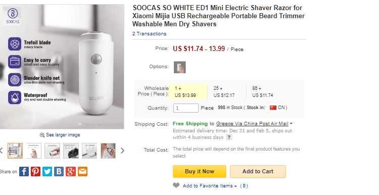Share product on Facebook

click(24, 172)
